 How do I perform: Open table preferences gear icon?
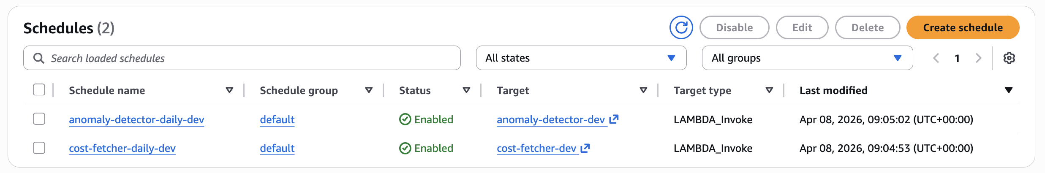pos(1009,58)
